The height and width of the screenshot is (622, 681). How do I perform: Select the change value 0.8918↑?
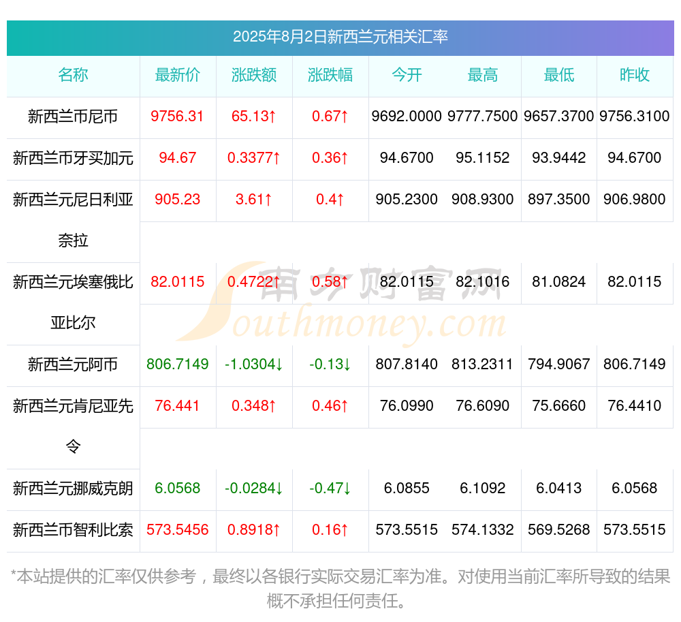pyautogui.click(x=253, y=530)
